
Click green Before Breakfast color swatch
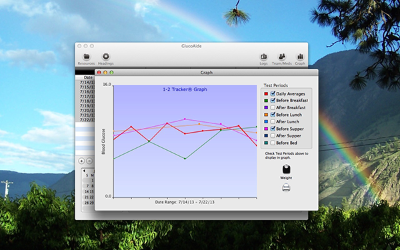coord(266,101)
